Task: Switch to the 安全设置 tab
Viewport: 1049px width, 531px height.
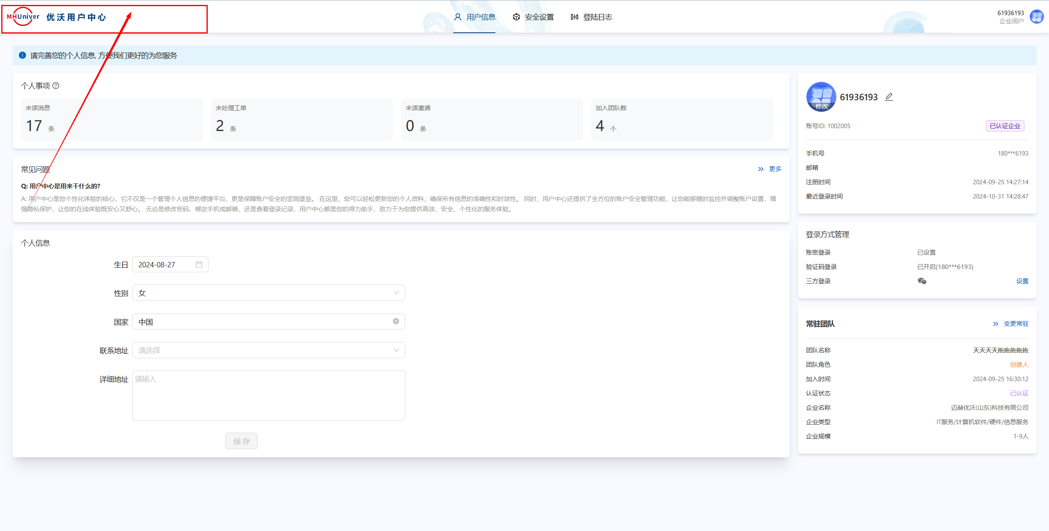Action: (533, 17)
